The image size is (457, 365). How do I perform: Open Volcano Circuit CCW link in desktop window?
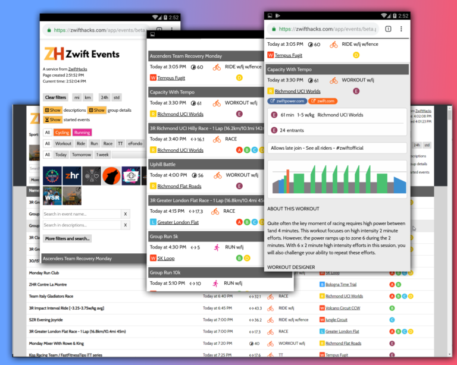tap(343, 308)
